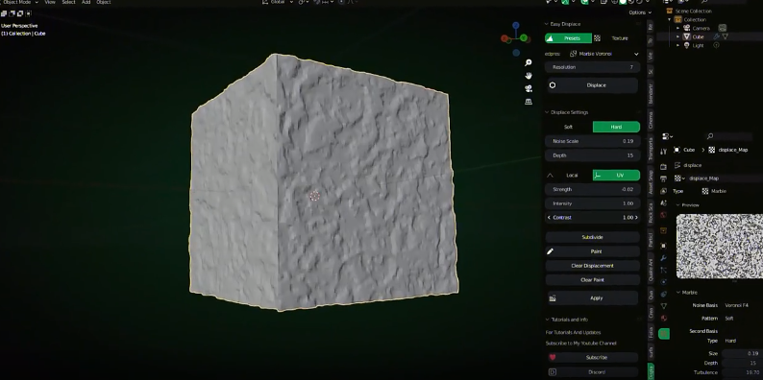Switch perspective/orthographic grid icon

click(529, 102)
